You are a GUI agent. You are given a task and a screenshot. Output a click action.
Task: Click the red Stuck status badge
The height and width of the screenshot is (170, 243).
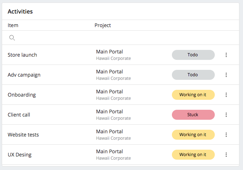point(193,115)
